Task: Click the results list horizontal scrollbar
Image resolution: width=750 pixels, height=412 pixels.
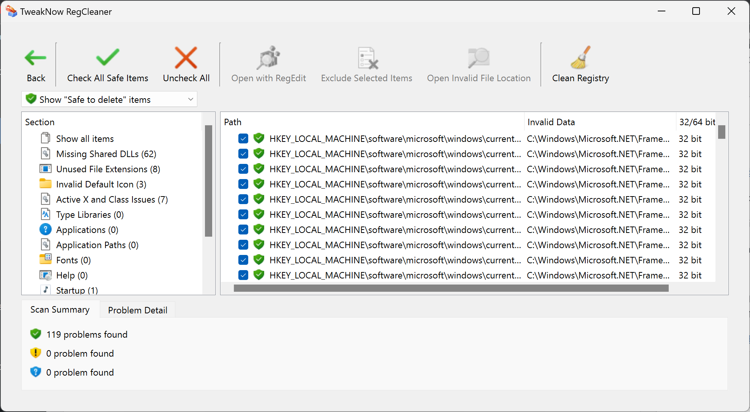Action: pos(451,288)
